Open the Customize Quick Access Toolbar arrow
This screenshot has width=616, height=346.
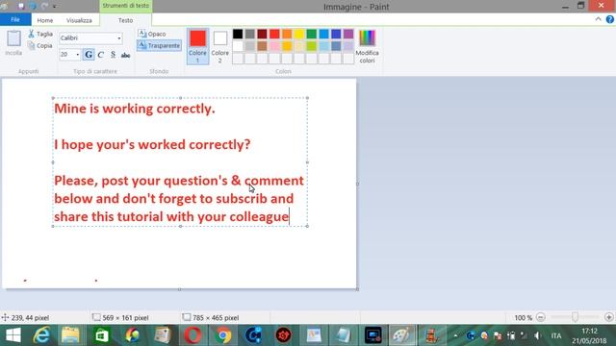coord(55,7)
